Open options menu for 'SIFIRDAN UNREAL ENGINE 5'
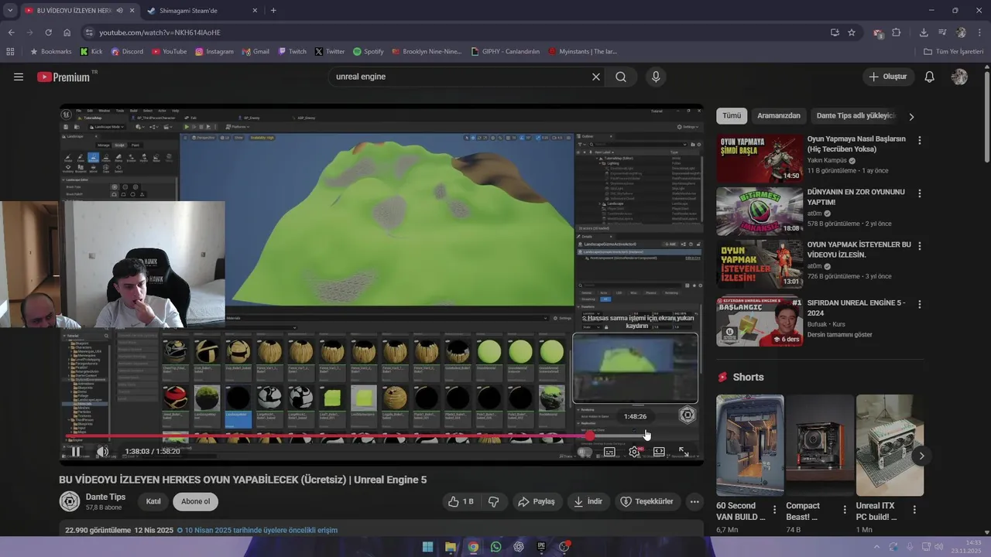The width and height of the screenshot is (991, 557). pyautogui.click(x=920, y=305)
